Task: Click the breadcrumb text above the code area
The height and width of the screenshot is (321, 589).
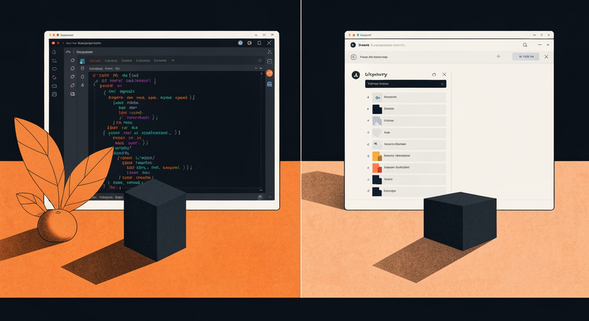Action: click(x=104, y=69)
